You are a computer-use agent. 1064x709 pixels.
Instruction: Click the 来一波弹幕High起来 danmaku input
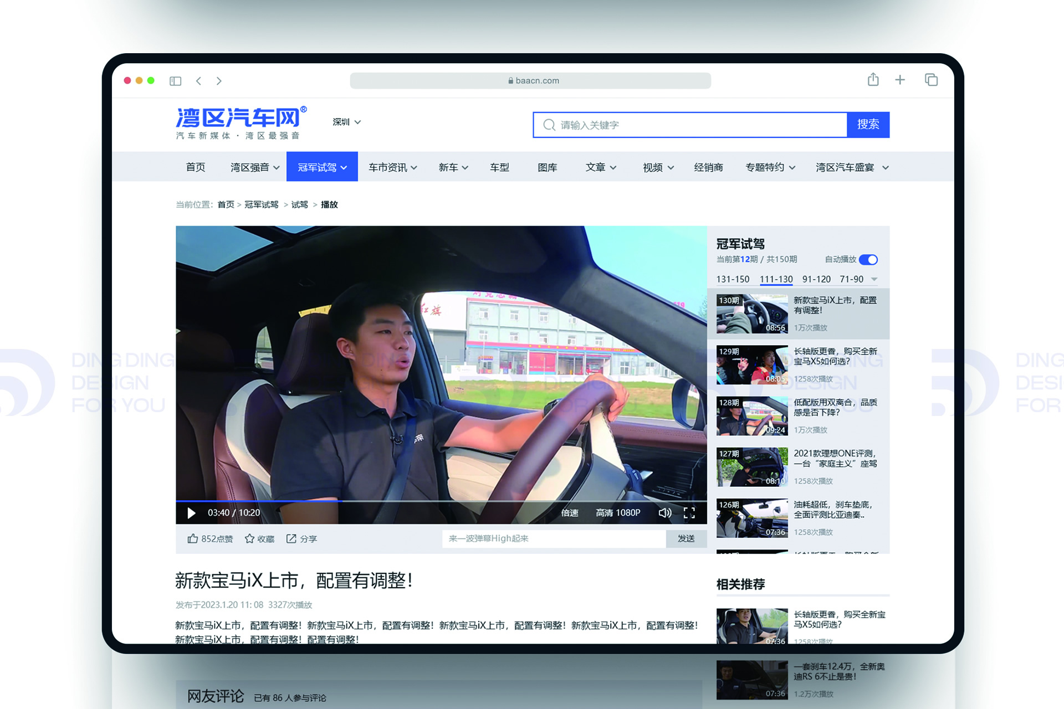554,538
